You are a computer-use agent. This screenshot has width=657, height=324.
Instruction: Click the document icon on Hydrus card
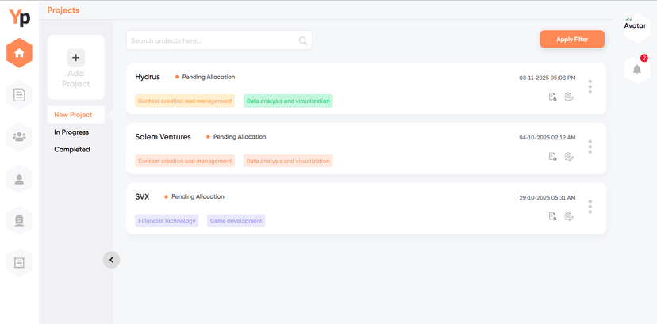click(552, 97)
